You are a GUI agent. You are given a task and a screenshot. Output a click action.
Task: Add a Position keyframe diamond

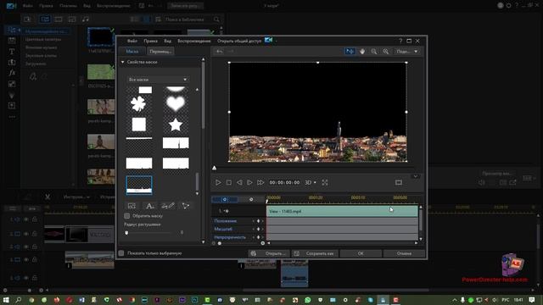(258, 220)
